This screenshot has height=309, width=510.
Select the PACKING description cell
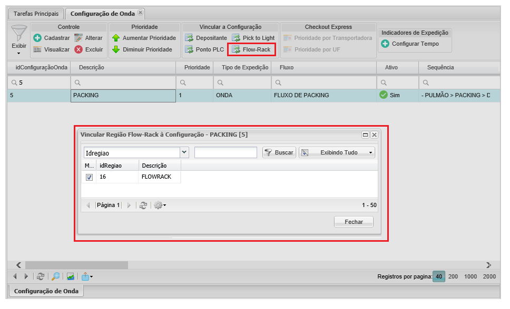[123, 96]
